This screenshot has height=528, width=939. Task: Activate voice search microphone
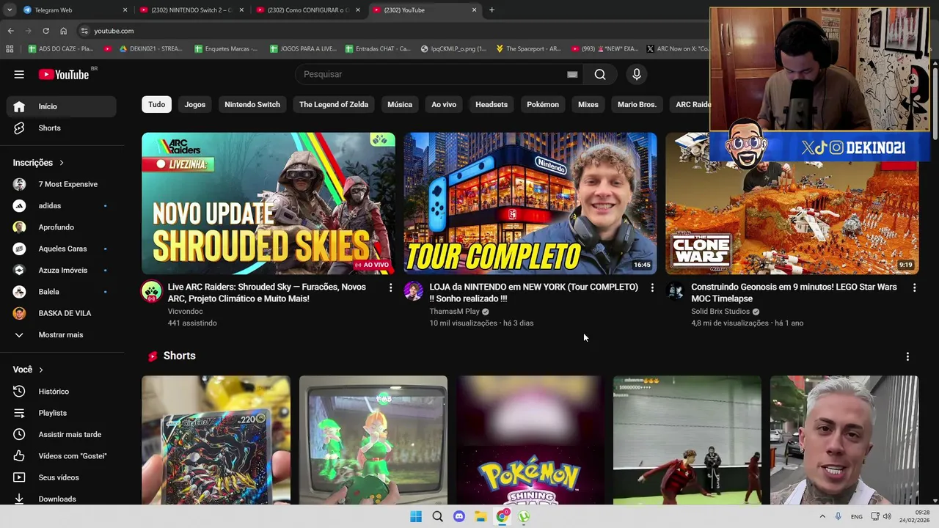point(637,74)
